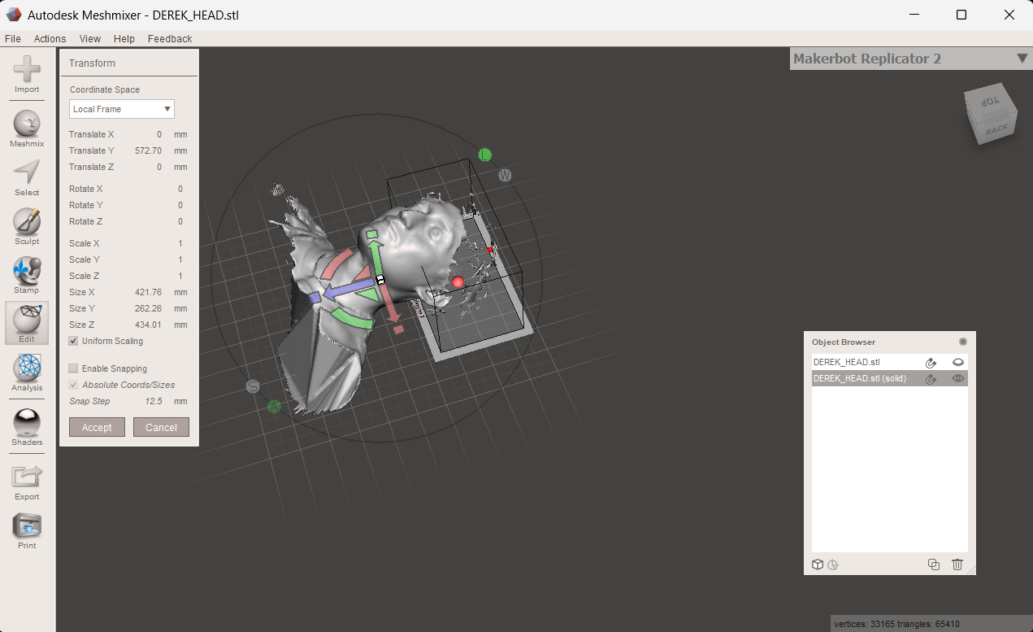This screenshot has width=1033, height=632.
Task: Click magnet icon for DEREK_HEAD.stl (solid) row
Action: (x=931, y=379)
